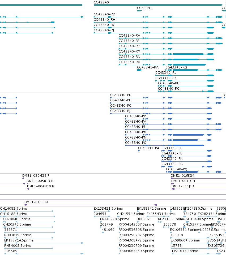Image resolution: width=226 pixels, height=255 pixels.
Task: Select transcript CG43340-RF
Action: 129,41
